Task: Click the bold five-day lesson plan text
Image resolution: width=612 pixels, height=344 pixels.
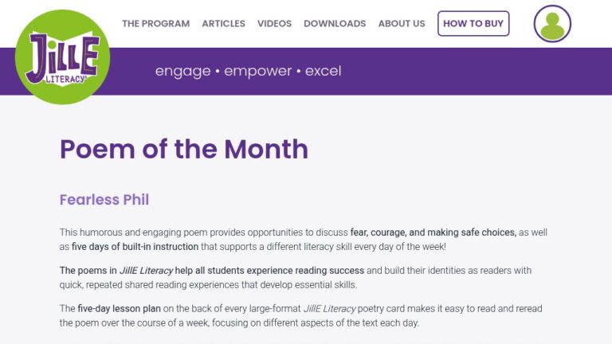Action: (x=119, y=309)
